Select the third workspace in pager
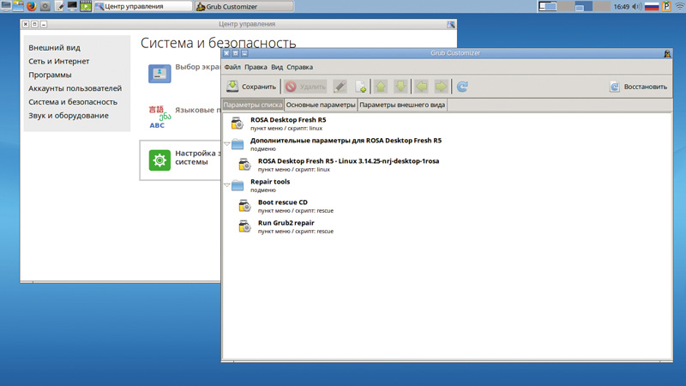Viewport: 686px width, 386px height. [x=583, y=6]
